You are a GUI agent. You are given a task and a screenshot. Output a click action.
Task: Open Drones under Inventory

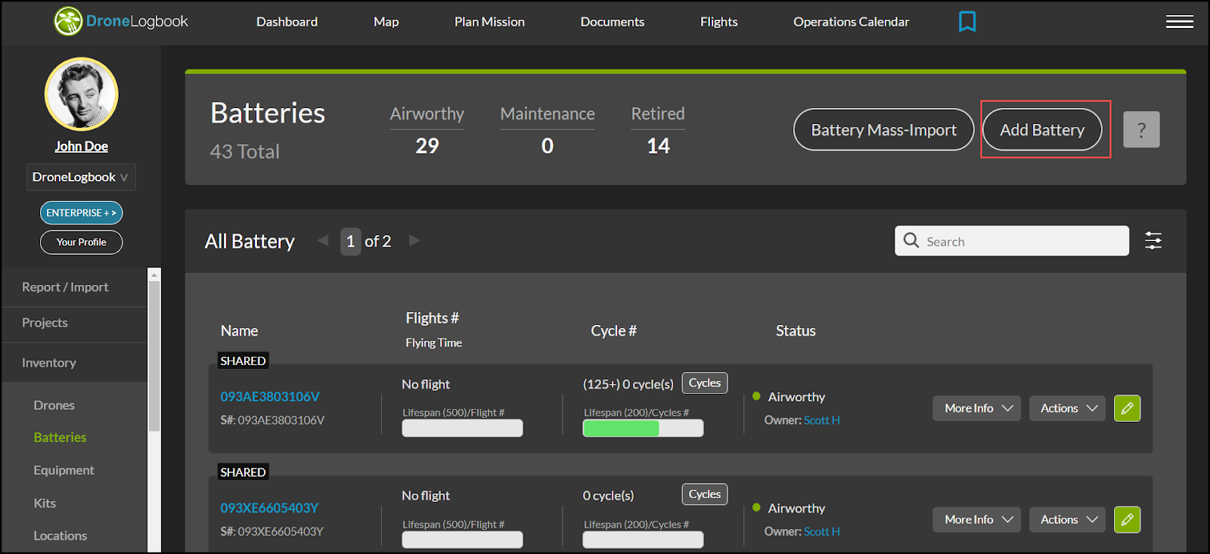(54, 405)
